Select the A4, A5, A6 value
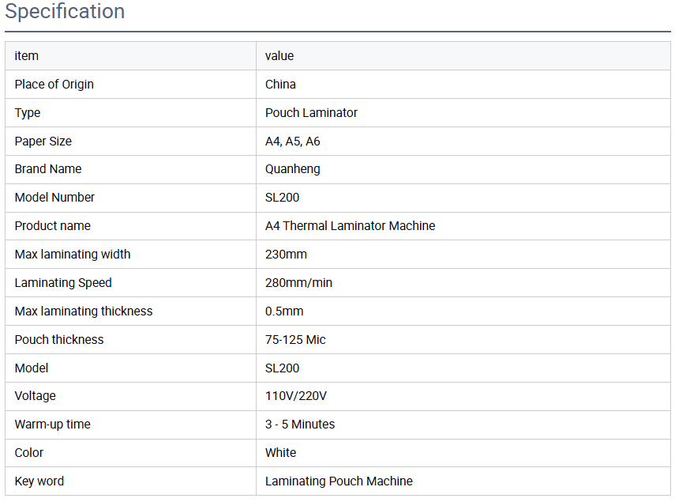Image resolution: width=675 pixels, height=502 pixels. 293,142
